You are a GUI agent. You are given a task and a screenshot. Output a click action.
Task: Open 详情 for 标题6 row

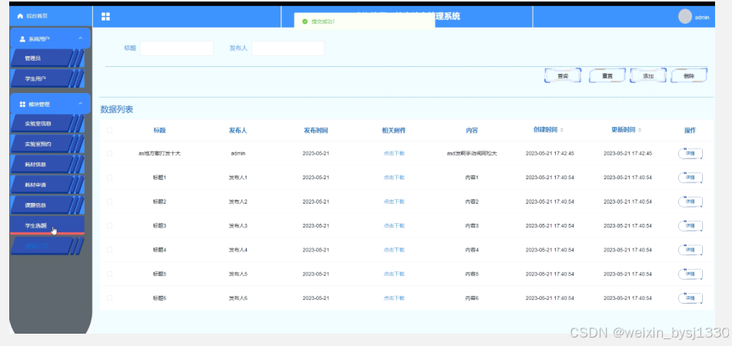click(x=690, y=298)
